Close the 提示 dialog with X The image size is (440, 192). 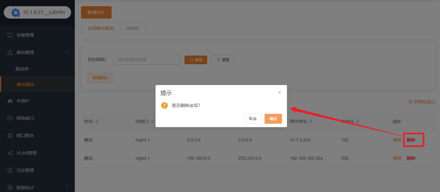279,92
